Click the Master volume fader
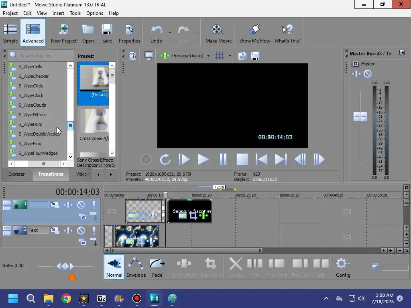The width and height of the screenshot is (411, 308). (360, 117)
